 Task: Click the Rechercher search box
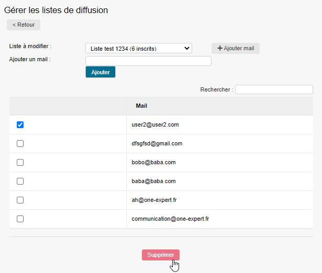click(274, 89)
